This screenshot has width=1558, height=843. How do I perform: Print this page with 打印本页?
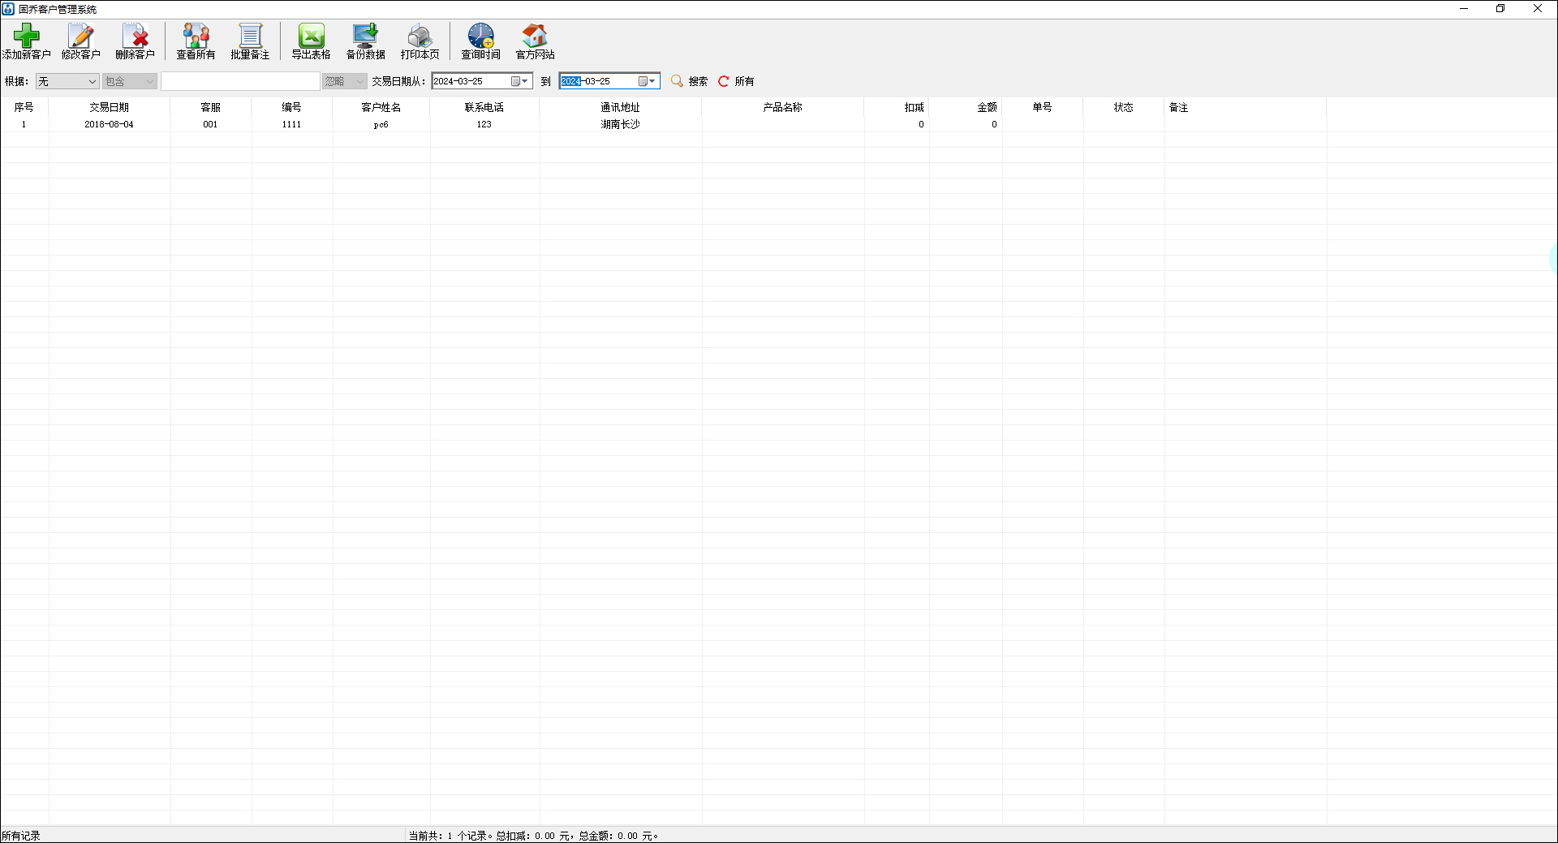tap(420, 41)
